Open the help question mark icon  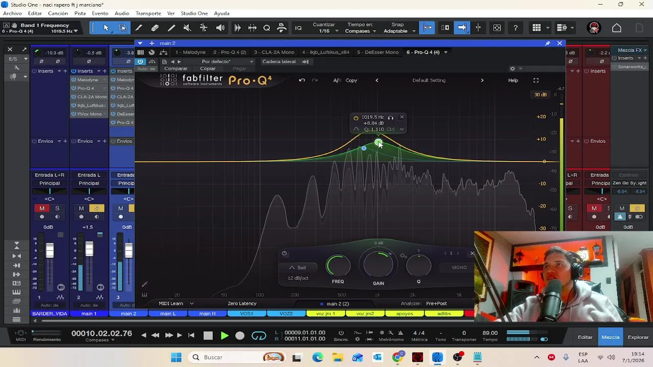click(515, 28)
